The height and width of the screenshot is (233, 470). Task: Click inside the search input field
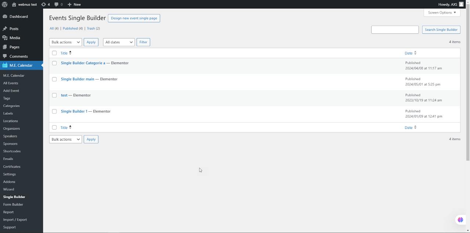pos(395,29)
